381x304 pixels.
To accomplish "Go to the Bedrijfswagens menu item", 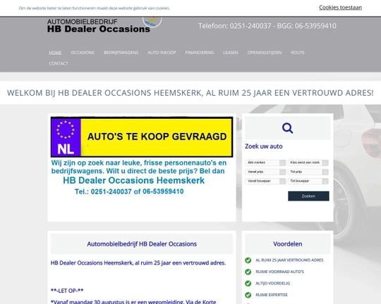I will click(x=121, y=53).
